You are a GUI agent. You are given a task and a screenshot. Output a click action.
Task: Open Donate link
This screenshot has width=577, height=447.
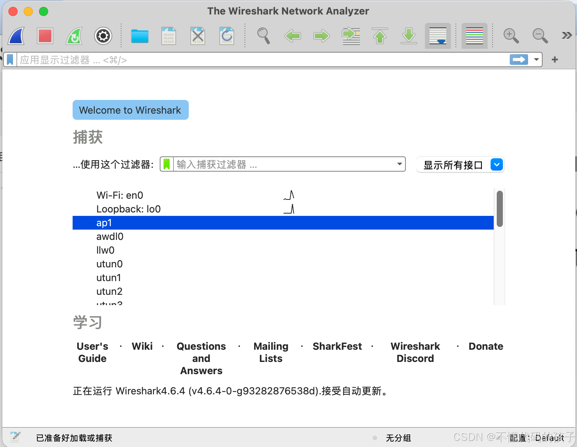pyautogui.click(x=486, y=346)
